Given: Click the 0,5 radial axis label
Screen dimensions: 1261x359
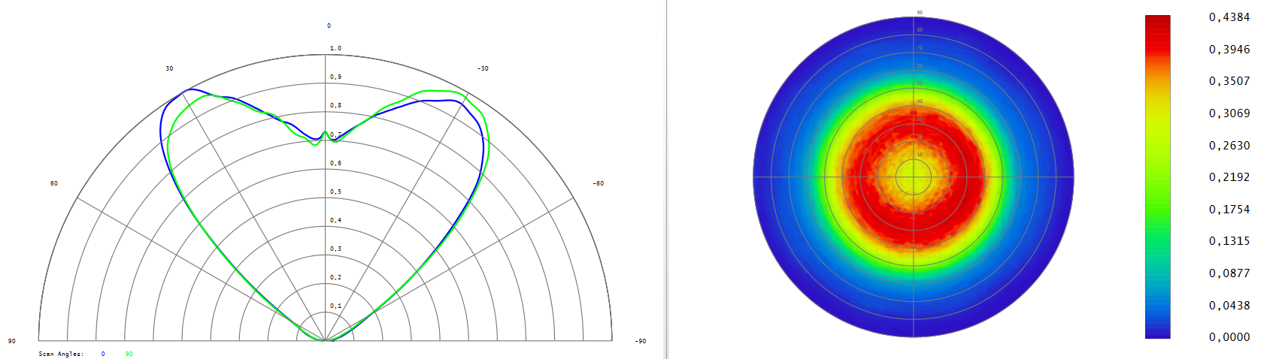Looking at the screenshot, I should coord(335,192).
